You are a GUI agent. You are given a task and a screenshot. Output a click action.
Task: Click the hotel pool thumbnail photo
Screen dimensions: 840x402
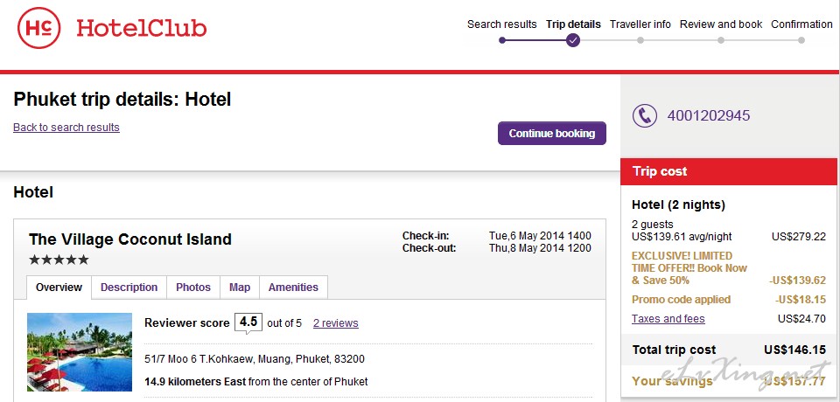point(80,352)
